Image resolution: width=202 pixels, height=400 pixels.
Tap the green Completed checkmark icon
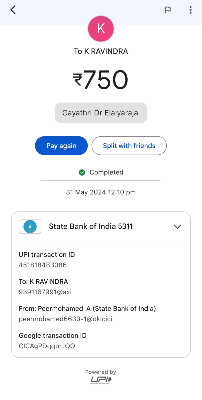tap(82, 172)
